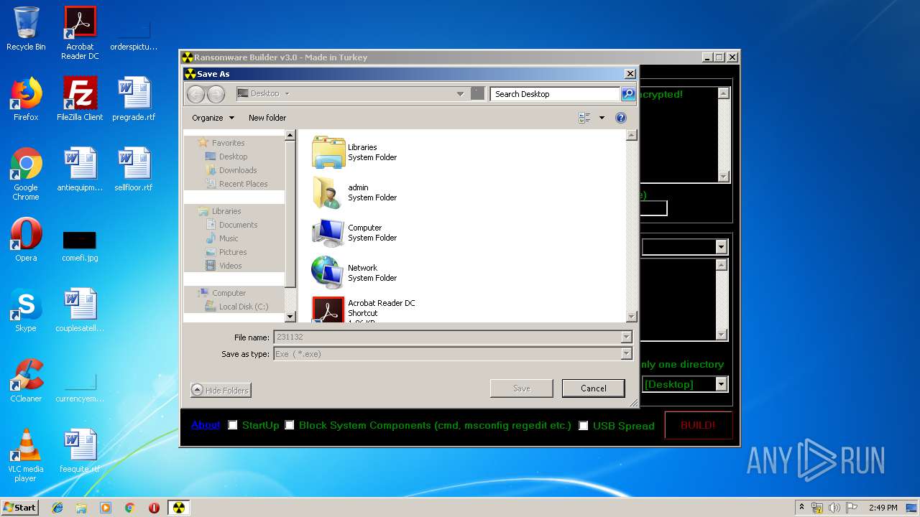Screen dimensions: 920x517
Task: Enable the USB Spread checkbox
Action: 583,425
